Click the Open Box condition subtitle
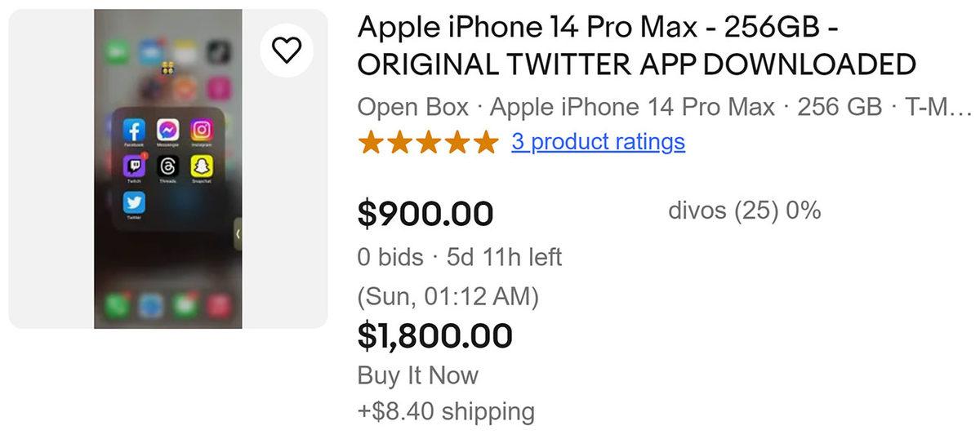 click(412, 107)
